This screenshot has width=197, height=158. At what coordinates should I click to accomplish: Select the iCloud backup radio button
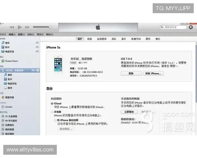(x=52, y=103)
